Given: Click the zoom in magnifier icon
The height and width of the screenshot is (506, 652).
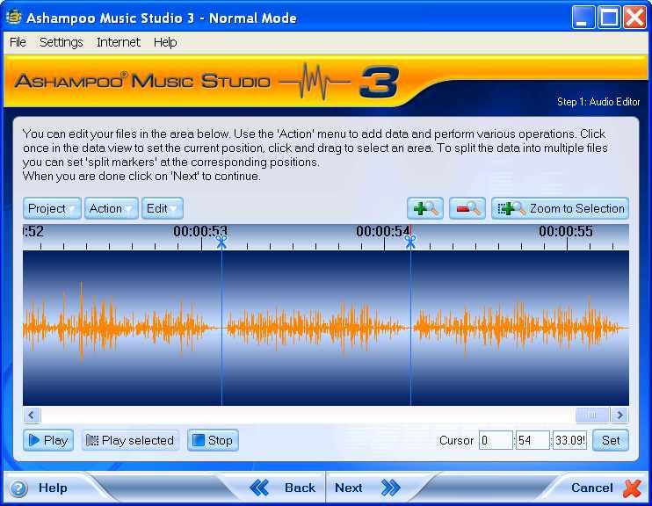Looking at the screenshot, I should (x=425, y=208).
